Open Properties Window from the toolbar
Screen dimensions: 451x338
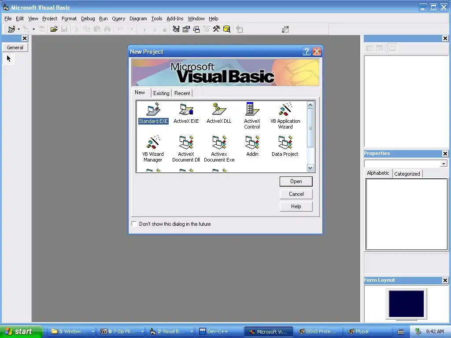[186, 29]
